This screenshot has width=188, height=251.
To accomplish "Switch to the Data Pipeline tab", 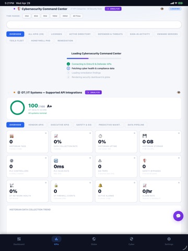I will 136,125.
